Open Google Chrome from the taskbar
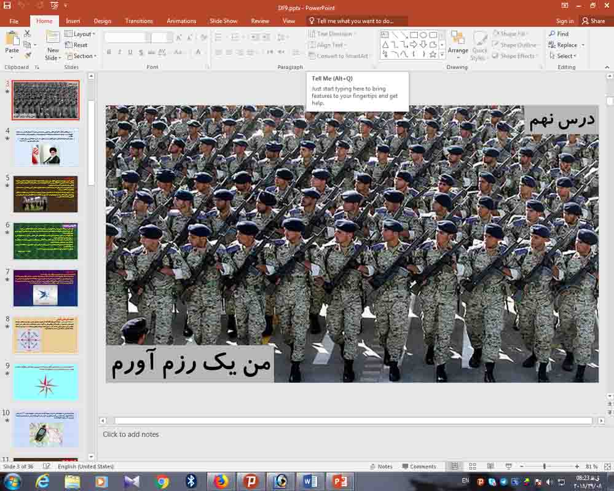The height and width of the screenshot is (491, 614). tap(162, 482)
